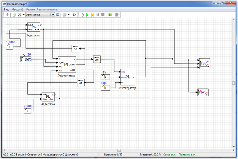Select the Δt block right of Управление
The width and height of the screenshot is (238, 159).
pos(97,59)
